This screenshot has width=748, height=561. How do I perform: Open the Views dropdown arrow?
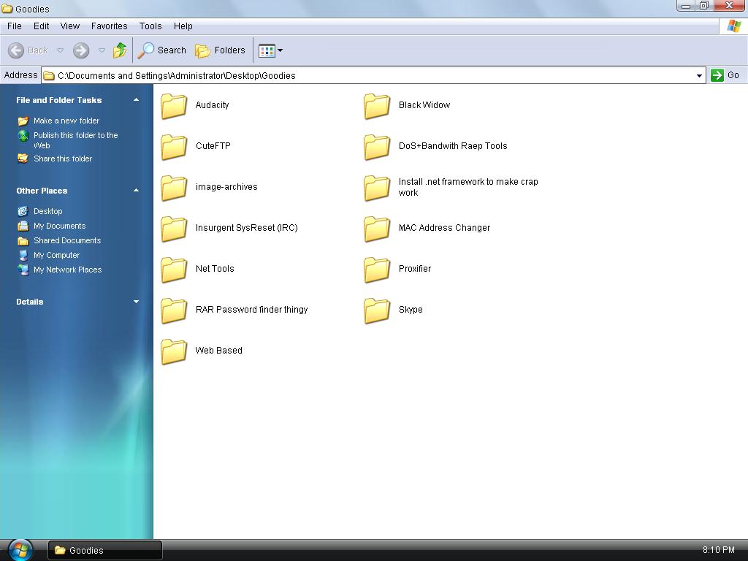(280, 50)
